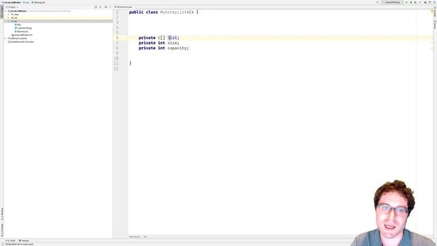The height and width of the screenshot is (246, 437).
Task: Toggle the Project tool window side tab
Action: [x=1, y=12]
